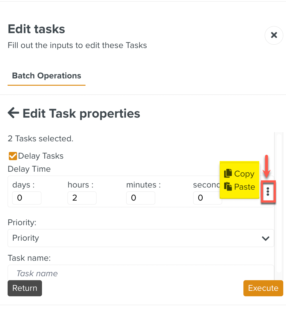Choose Paste from the popup menu
The image size is (286, 313).
[244, 187]
